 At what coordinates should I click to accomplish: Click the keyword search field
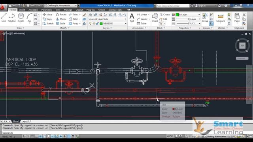pos(173,6)
